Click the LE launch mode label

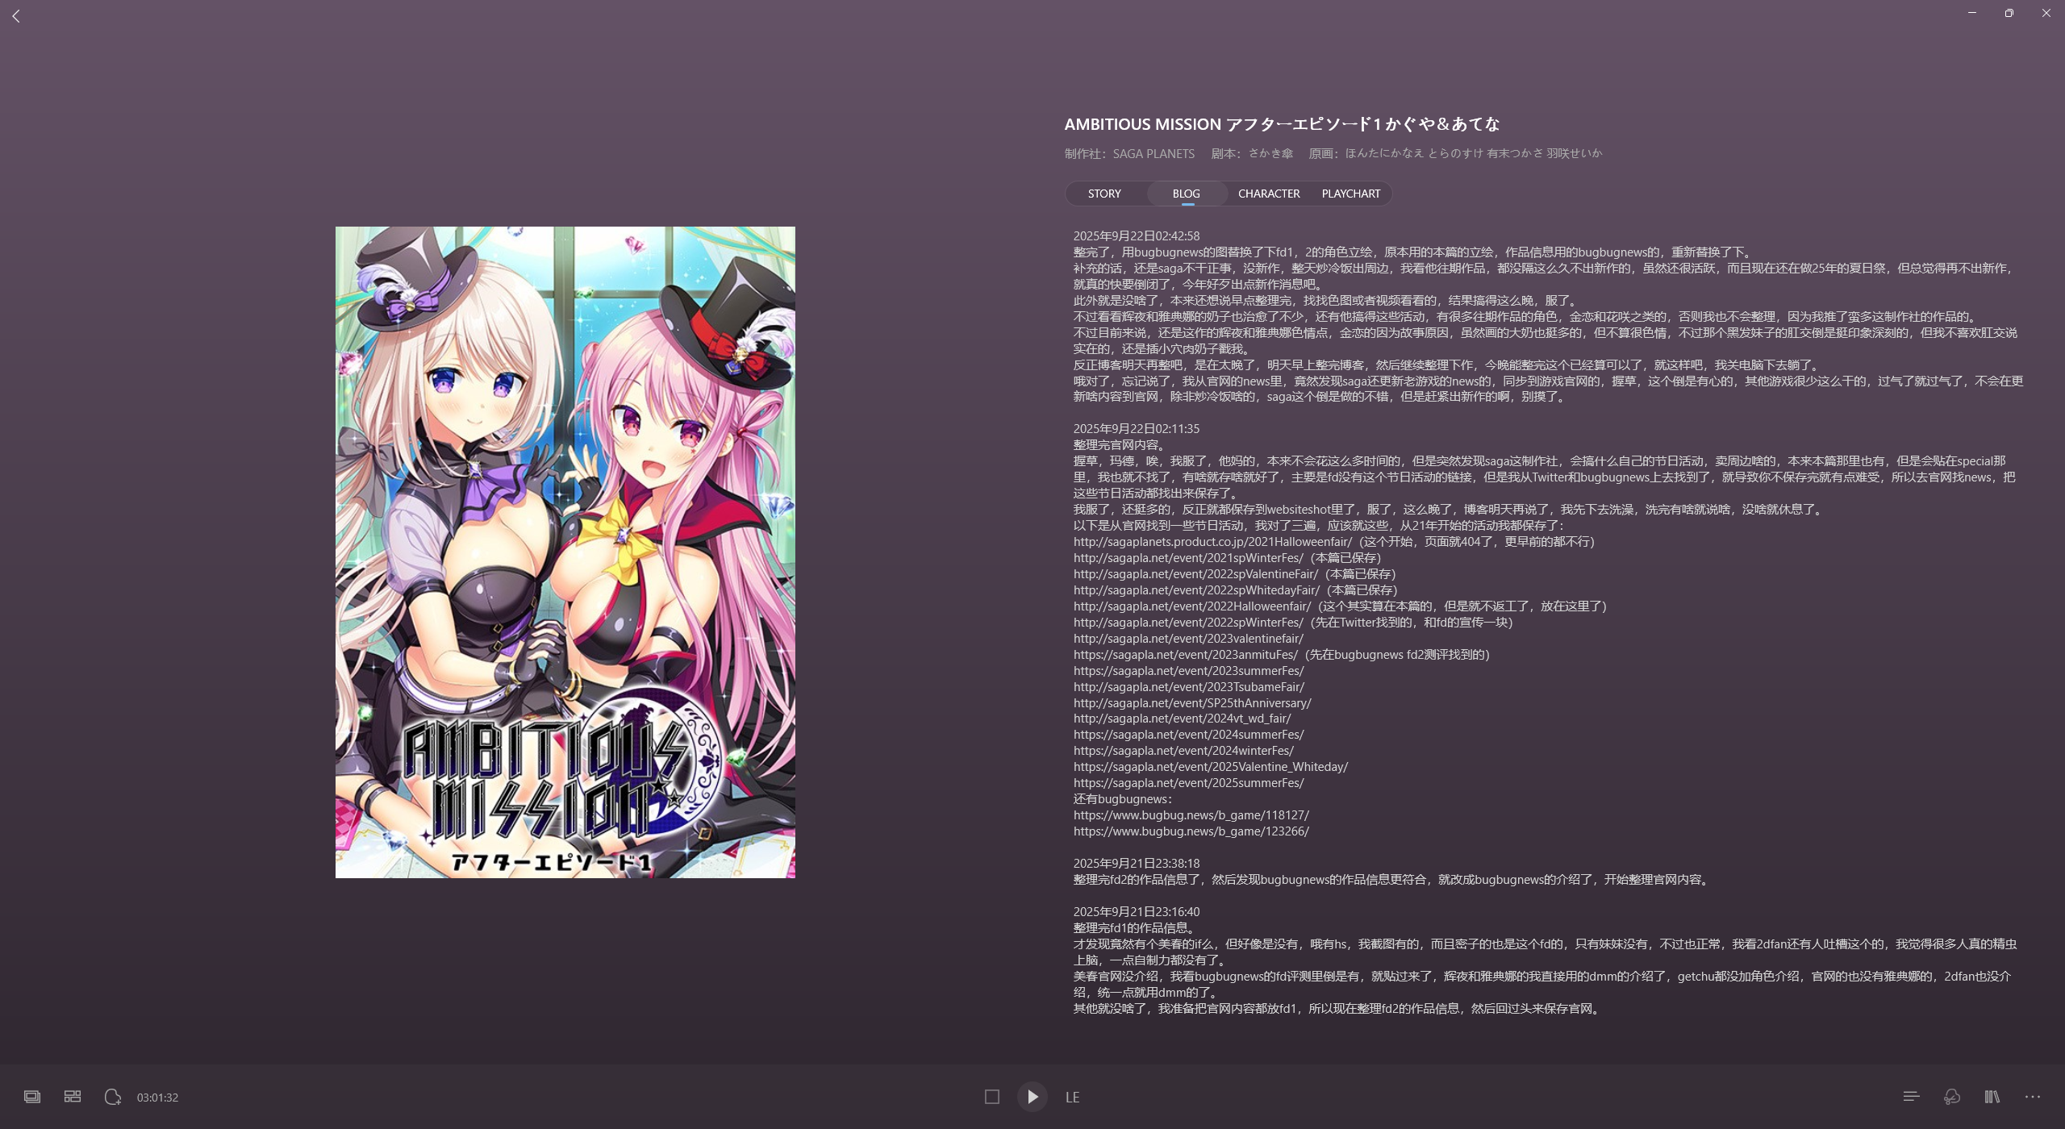click(1072, 1098)
